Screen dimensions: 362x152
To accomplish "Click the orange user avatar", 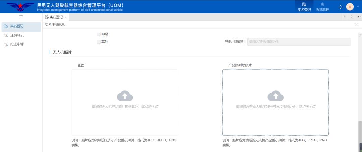I will coord(350,7).
